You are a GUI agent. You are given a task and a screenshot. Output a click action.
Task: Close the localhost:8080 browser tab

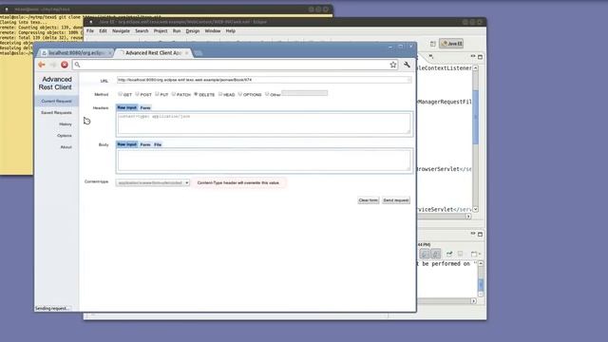tap(110, 53)
